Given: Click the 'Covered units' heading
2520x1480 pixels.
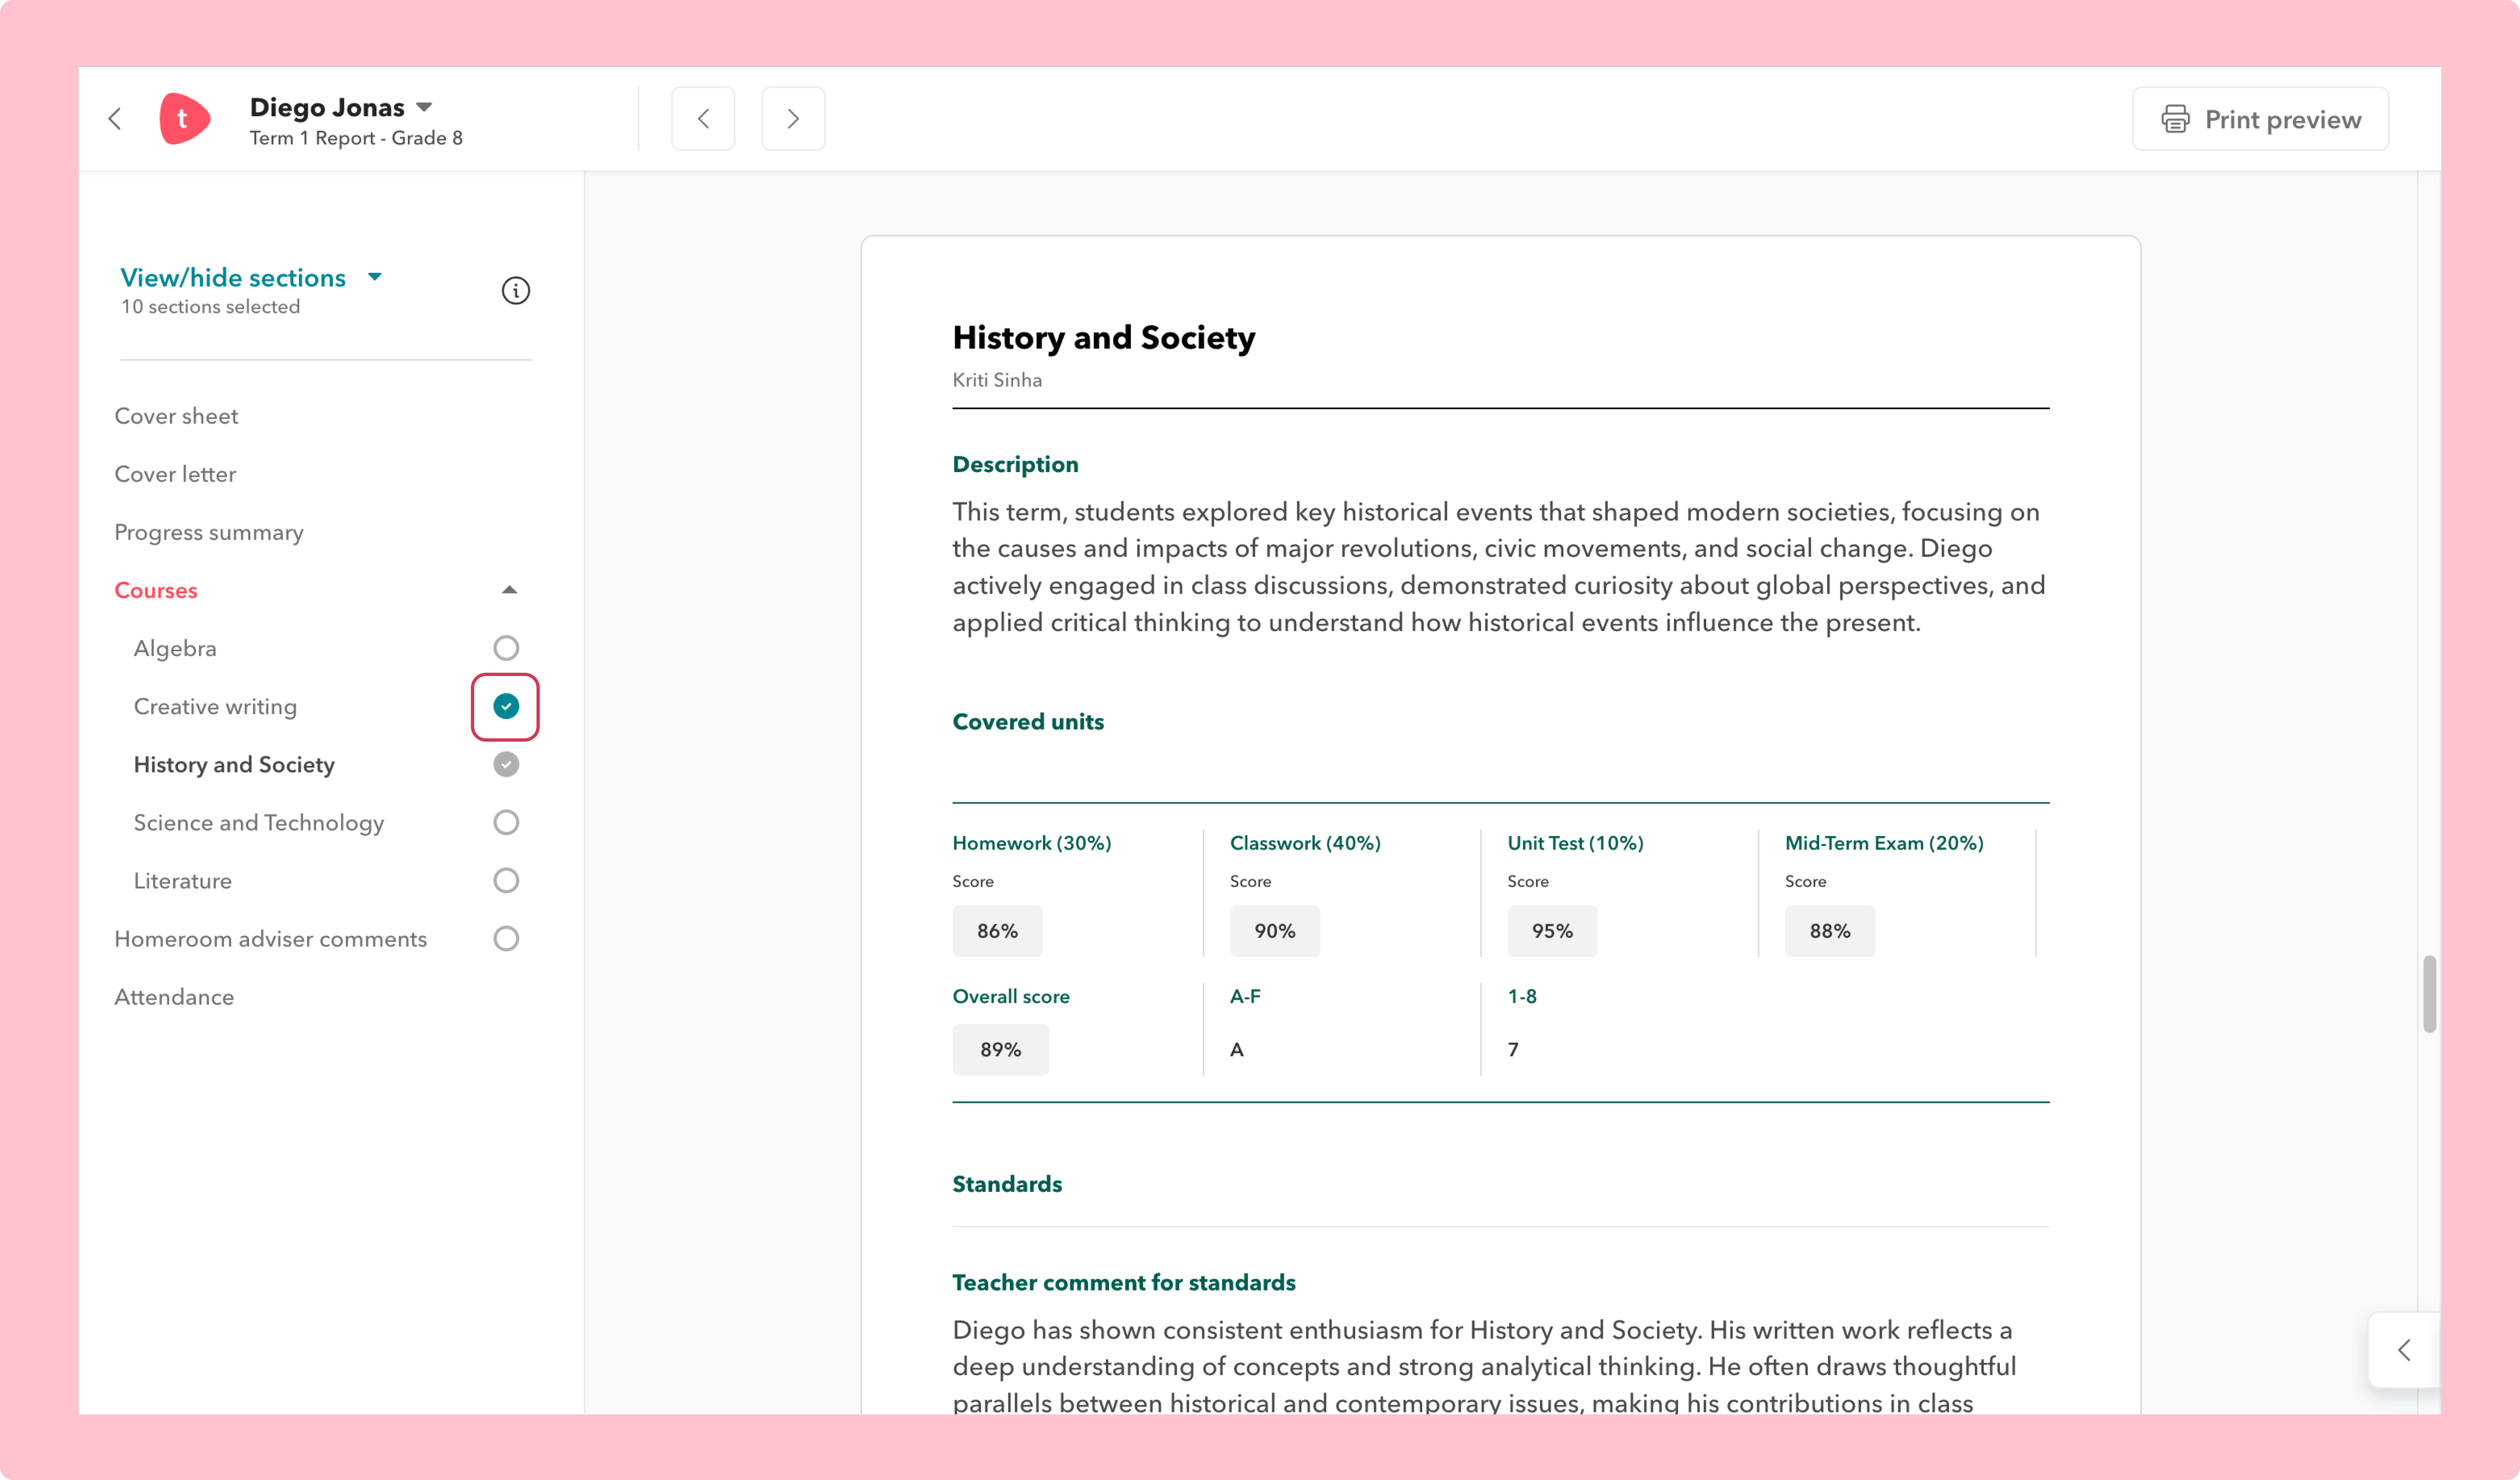Looking at the screenshot, I should pos(1028,722).
